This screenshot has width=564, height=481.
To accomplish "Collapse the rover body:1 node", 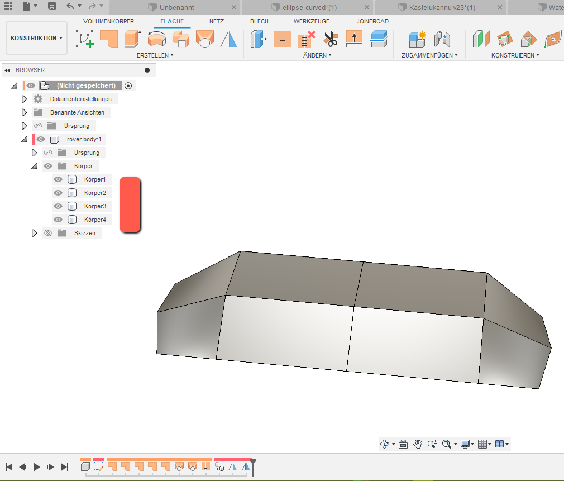I will [24, 139].
